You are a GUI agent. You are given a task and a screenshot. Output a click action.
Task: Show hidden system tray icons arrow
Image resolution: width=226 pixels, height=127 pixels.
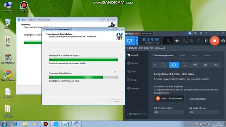click(192, 124)
